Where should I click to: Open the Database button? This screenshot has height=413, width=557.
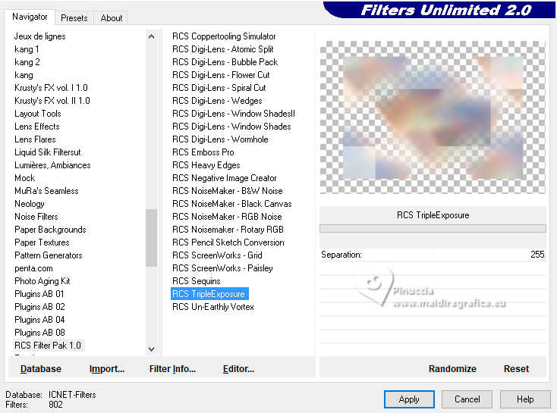pos(41,369)
